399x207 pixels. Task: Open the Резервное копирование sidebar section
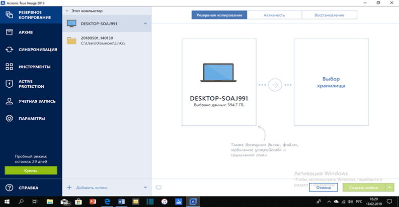pyautogui.click(x=31, y=15)
